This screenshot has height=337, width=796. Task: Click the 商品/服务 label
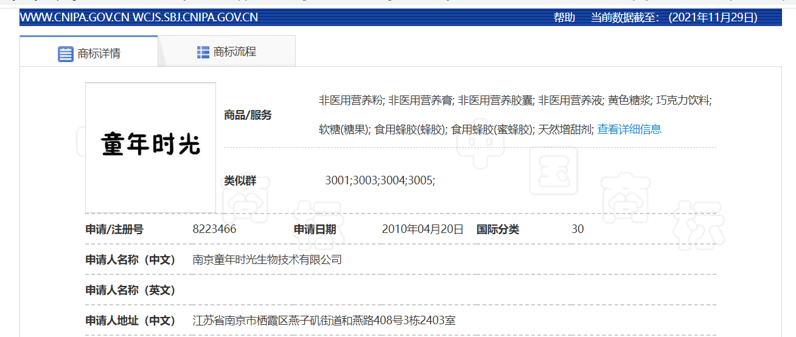click(x=248, y=115)
